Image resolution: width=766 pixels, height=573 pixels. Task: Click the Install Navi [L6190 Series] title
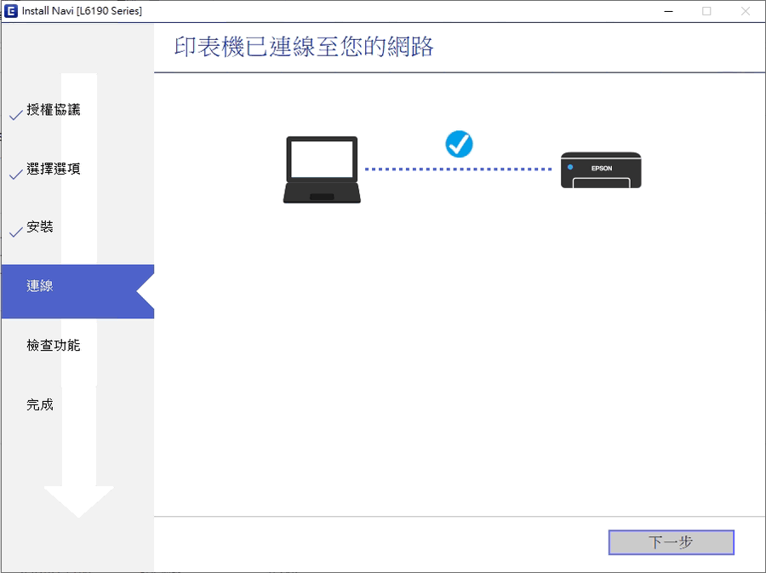82,11
